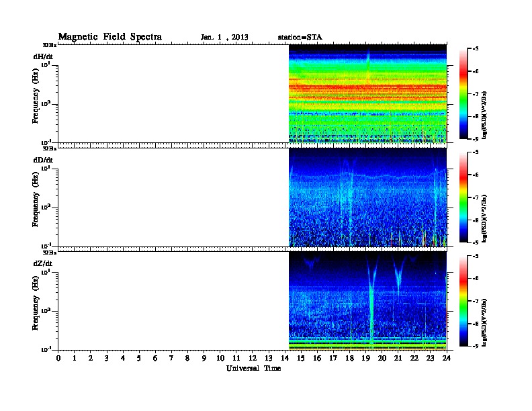Screen dimensions: 532x411
Task: Click the -6 value on dH/dt color bar
Action: pos(476,71)
